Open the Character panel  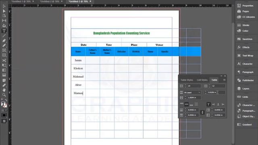(x=245, y=64)
